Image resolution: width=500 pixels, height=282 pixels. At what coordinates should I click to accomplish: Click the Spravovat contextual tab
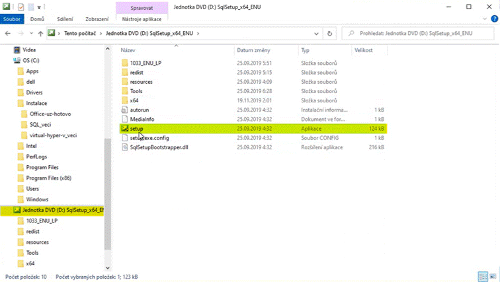(x=142, y=8)
